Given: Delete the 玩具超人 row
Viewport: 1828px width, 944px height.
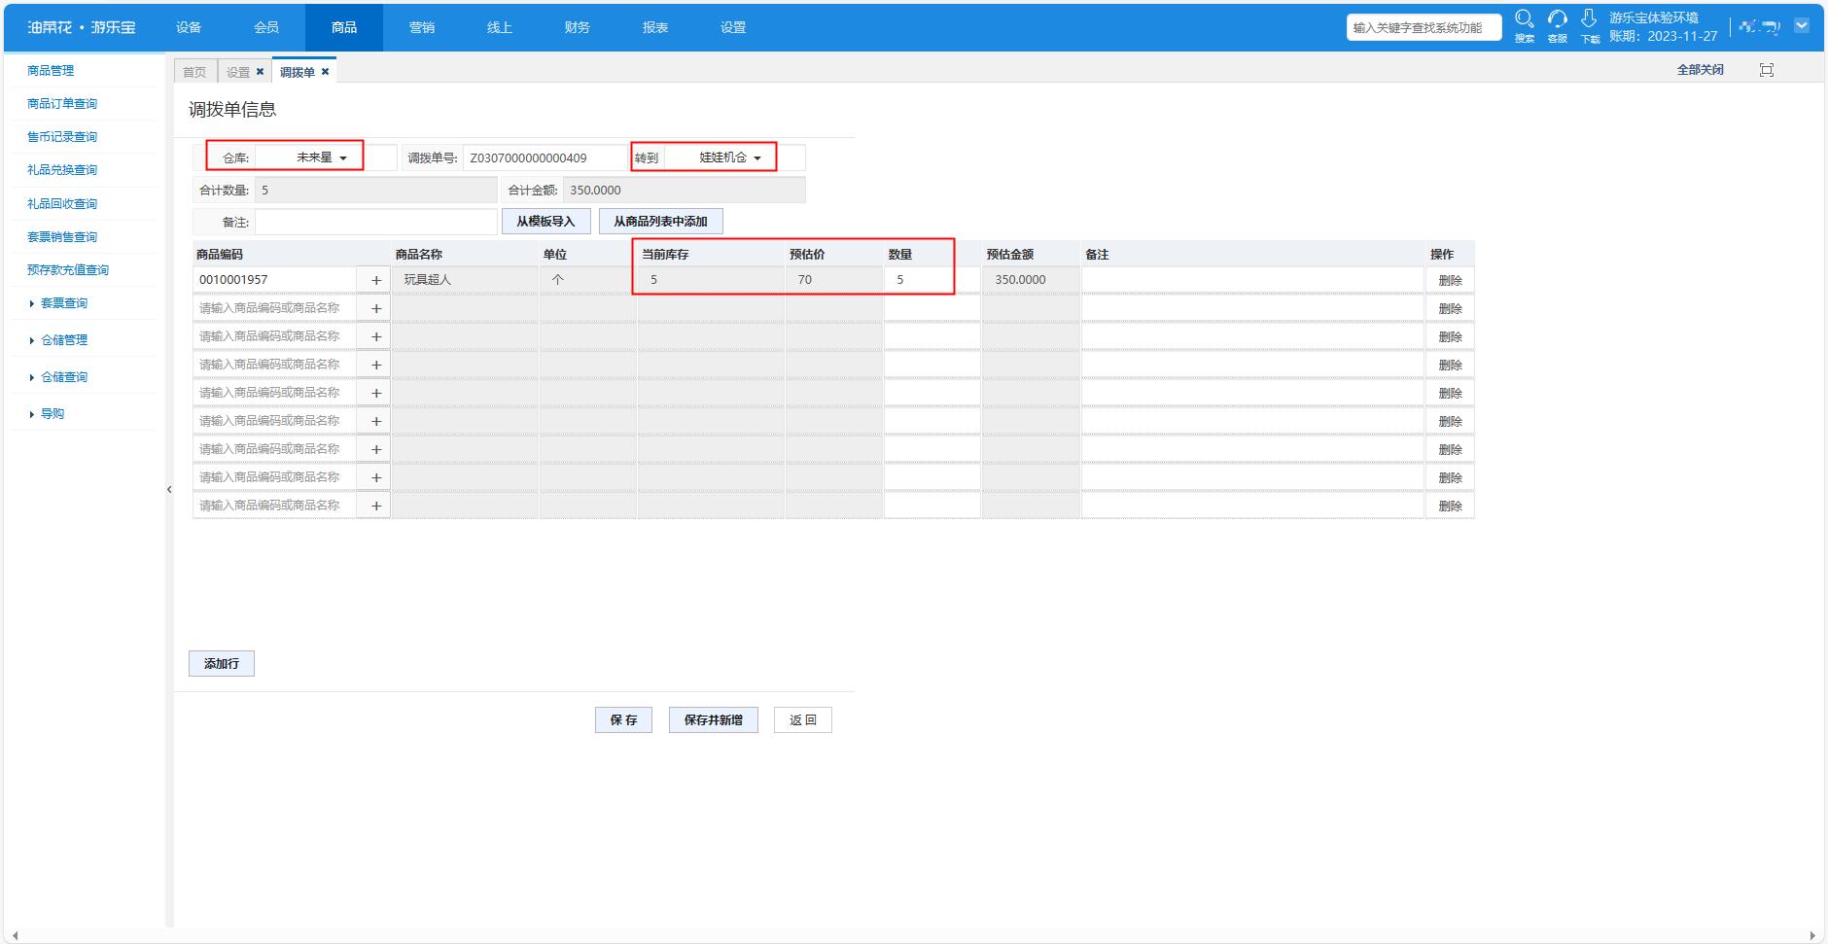Looking at the screenshot, I should coord(1450,280).
